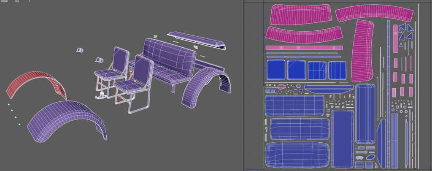Select the first blue square UV island in the row

tap(276, 70)
